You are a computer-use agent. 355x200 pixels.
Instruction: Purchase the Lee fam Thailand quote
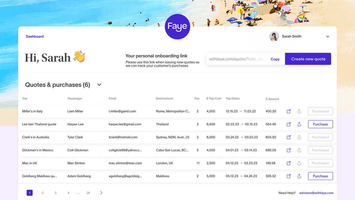(320, 124)
